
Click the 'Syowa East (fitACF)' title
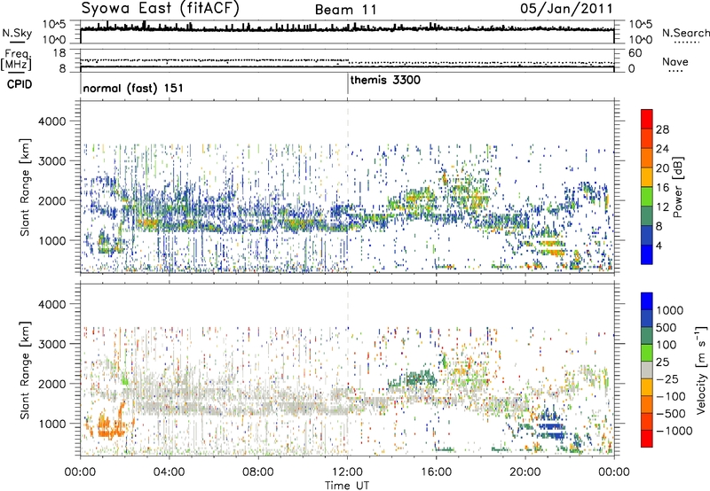[x=160, y=9]
